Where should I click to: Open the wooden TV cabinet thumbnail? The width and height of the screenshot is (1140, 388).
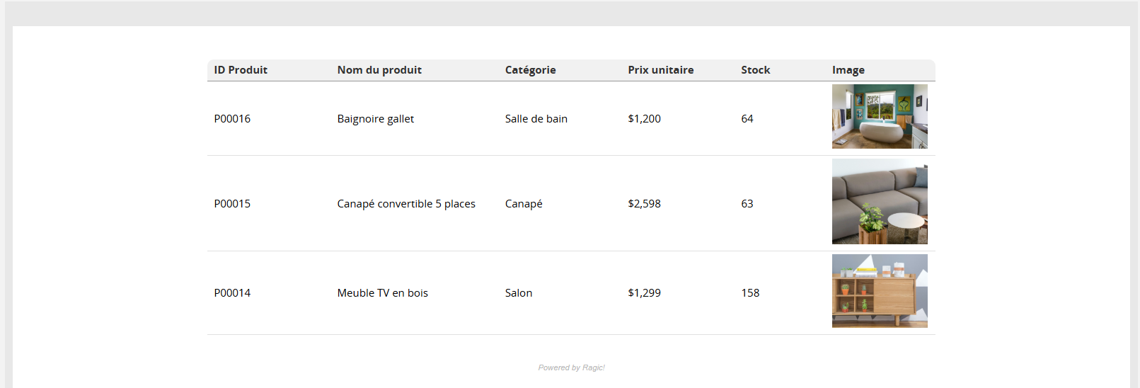click(x=880, y=291)
